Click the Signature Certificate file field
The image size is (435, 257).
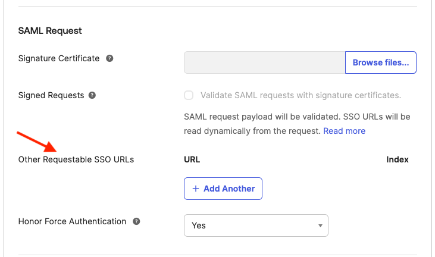coord(264,62)
